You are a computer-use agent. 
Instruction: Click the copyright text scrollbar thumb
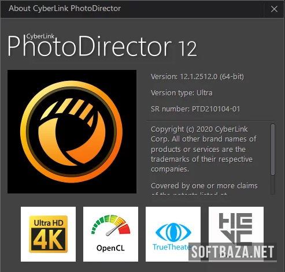(x=273, y=150)
